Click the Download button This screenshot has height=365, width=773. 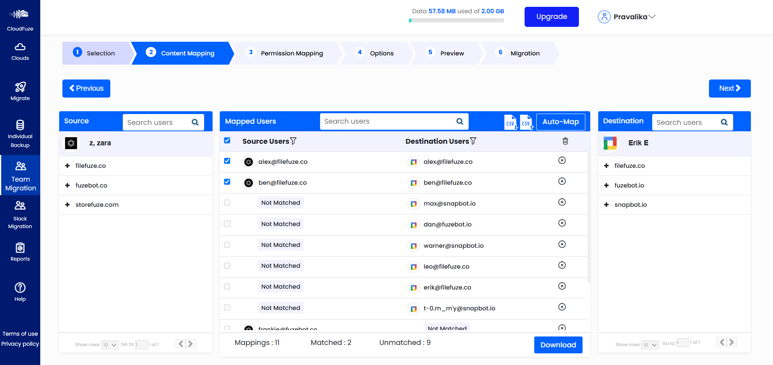point(558,345)
